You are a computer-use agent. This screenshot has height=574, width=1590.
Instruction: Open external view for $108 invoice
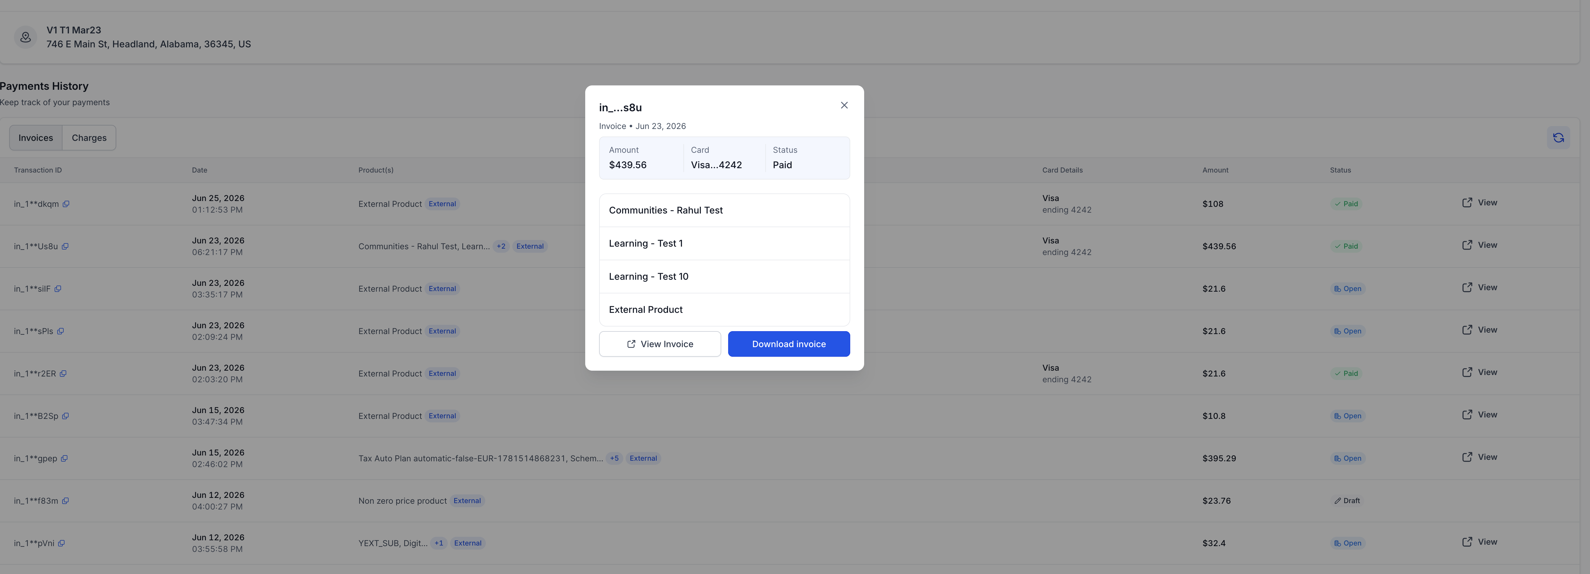pos(1479,202)
